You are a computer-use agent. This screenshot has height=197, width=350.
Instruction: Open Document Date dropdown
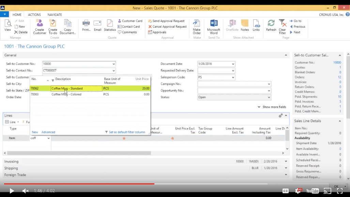(233, 64)
